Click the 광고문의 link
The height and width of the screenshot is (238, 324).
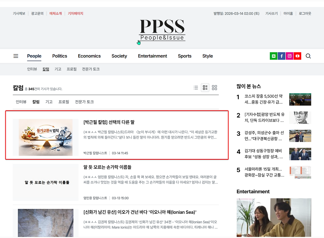tap(37, 13)
